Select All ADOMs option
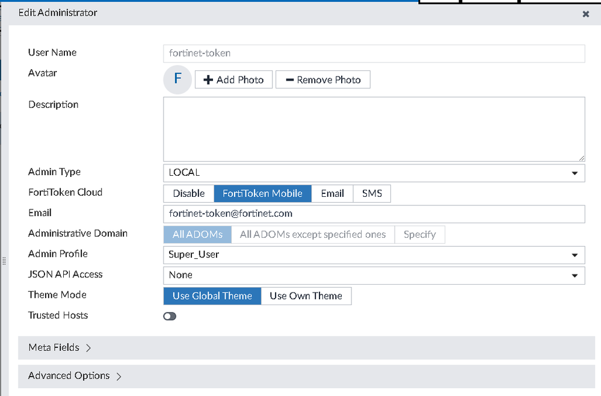This screenshot has height=396, width=601. pos(197,234)
